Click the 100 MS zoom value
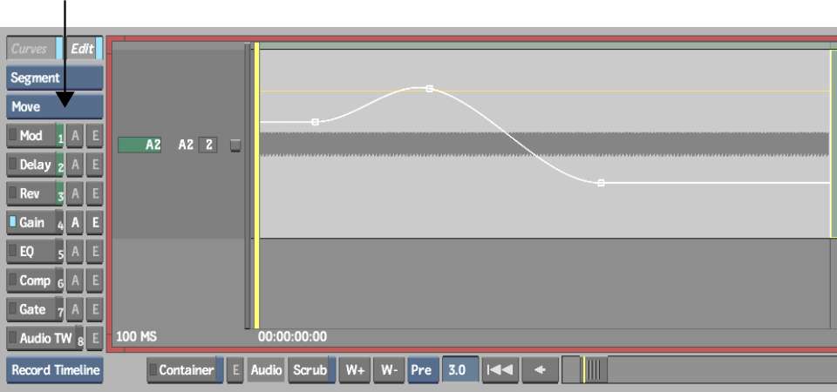This screenshot has height=392, width=837. tap(137, 336)
